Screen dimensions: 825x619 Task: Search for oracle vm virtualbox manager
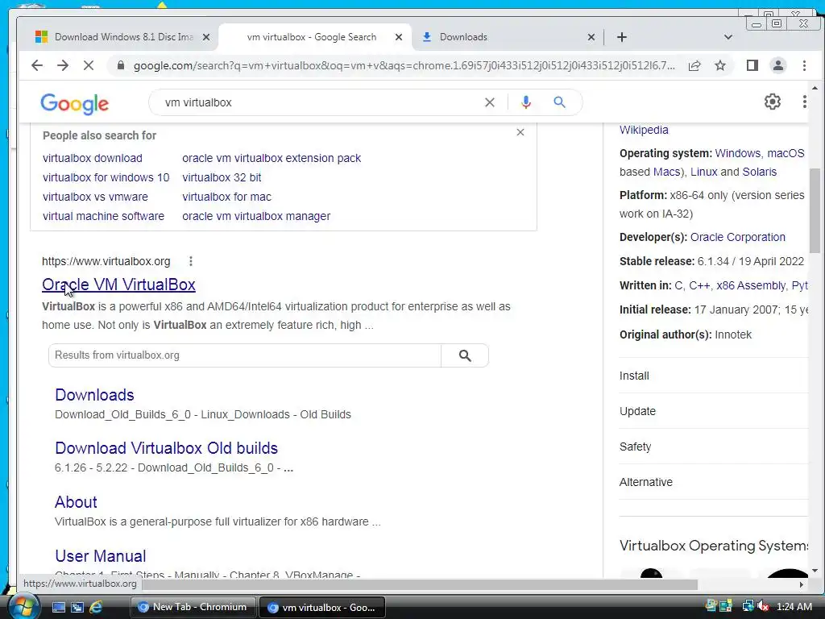pyautogui.click(x=256, y=216)
